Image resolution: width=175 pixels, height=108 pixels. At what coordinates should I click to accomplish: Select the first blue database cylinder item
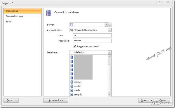coord(72,57)
